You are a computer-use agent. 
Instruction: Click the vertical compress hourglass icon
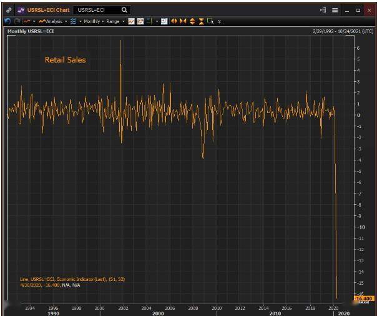[x=201, y=21]
